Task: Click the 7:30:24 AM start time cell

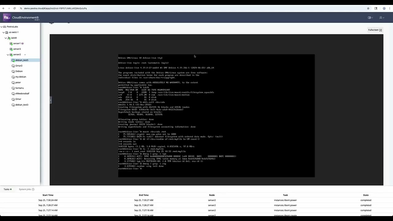Action: [48, 200]
